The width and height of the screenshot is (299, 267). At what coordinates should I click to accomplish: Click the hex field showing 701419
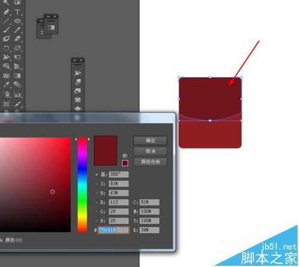coord(114,230)
